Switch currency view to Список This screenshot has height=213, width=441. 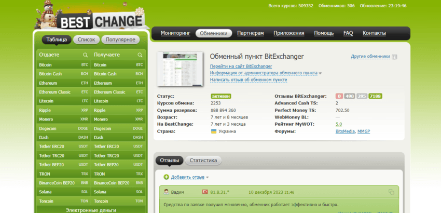click(x=87, y=39)
